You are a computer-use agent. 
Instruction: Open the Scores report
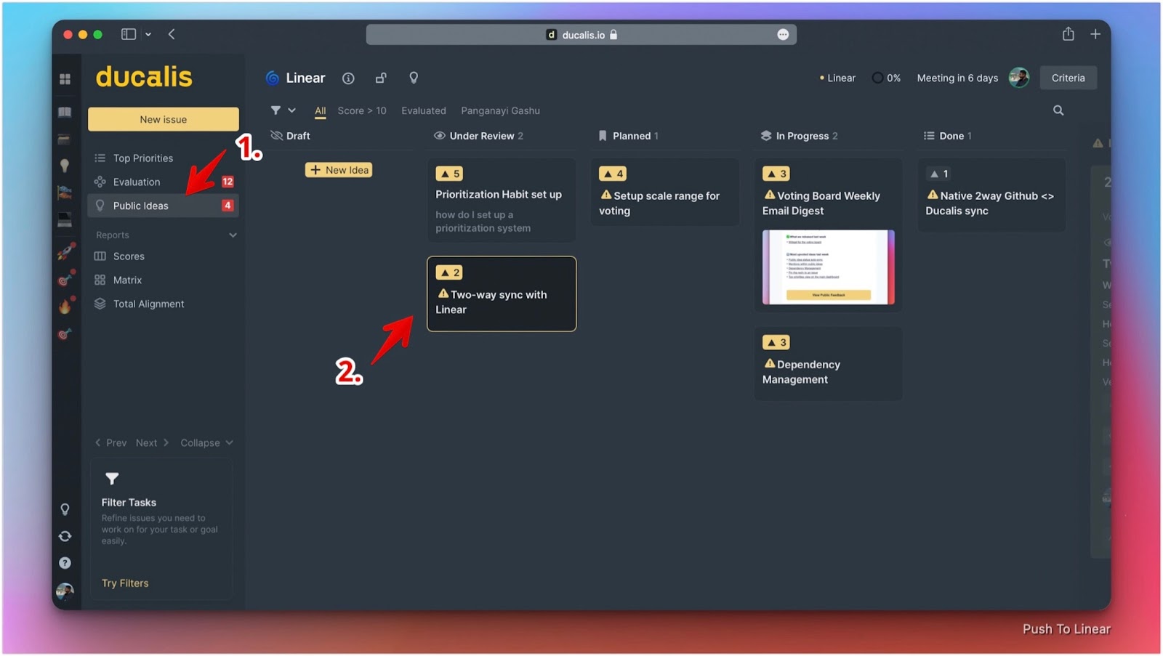pos(129,256)
